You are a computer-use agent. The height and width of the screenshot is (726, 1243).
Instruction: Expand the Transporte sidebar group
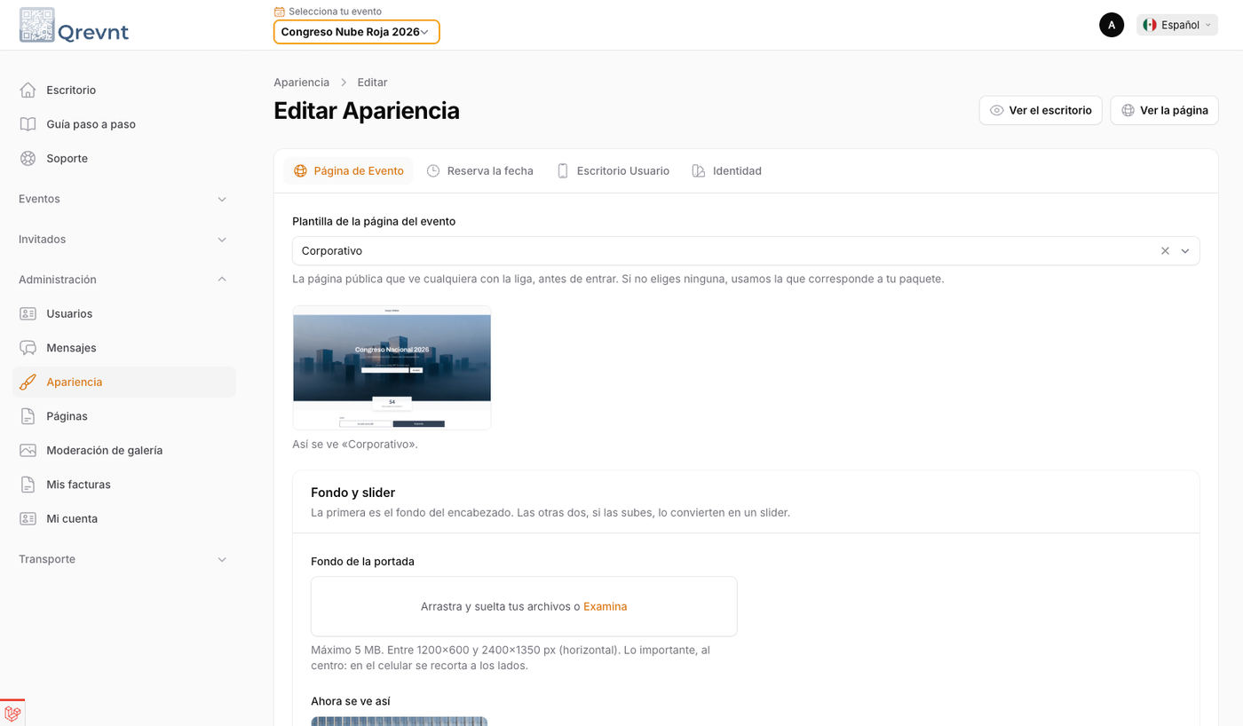[123, 559]
